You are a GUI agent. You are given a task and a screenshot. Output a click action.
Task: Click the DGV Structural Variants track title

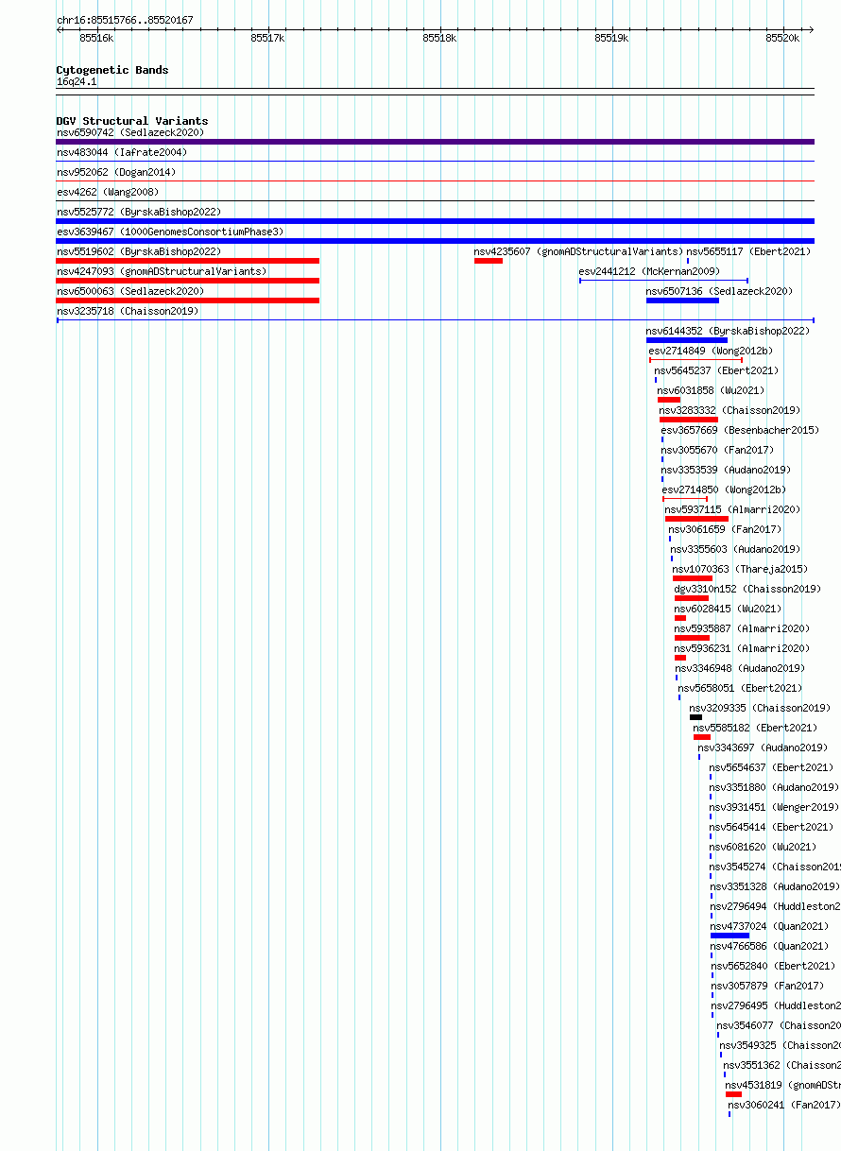(132, 121)
